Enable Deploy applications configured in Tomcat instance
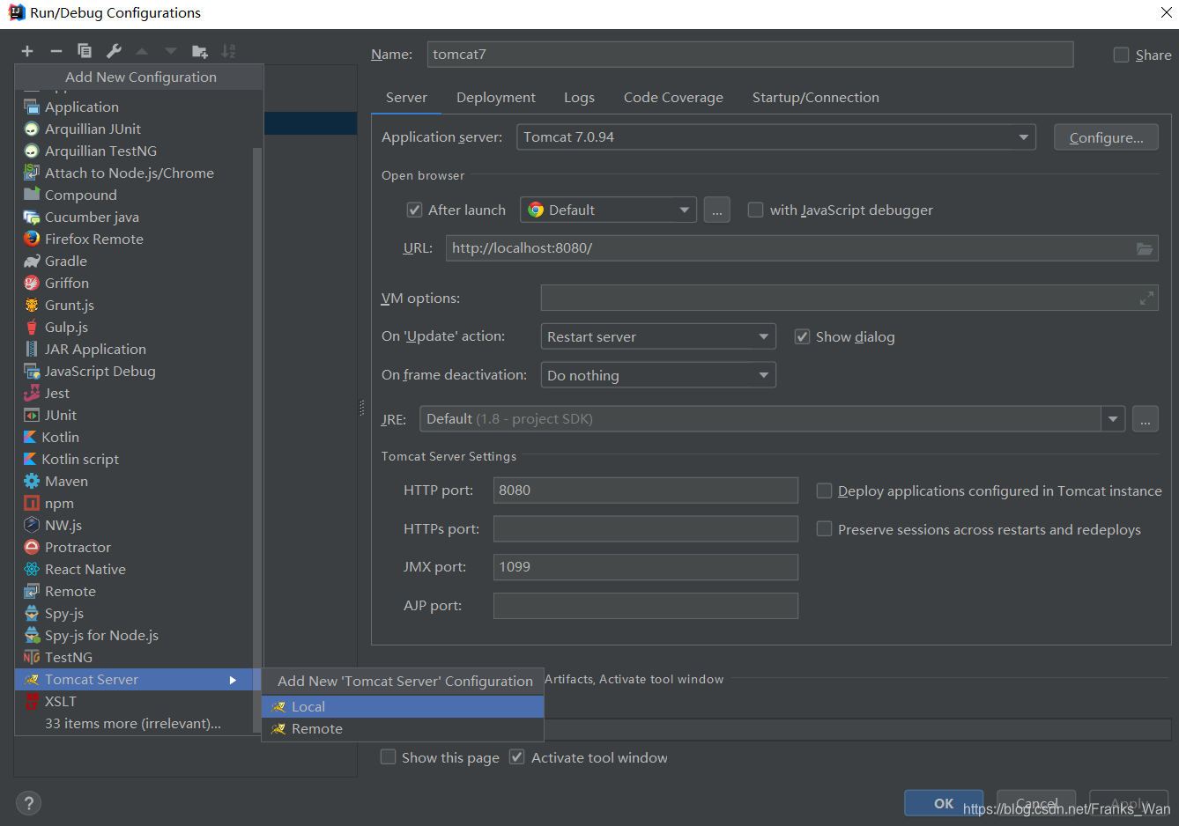1179x826 pixels. (x=824, y=490)
